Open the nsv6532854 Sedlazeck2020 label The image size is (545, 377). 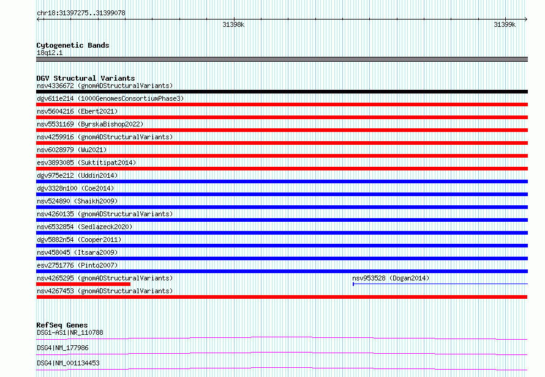85,227
